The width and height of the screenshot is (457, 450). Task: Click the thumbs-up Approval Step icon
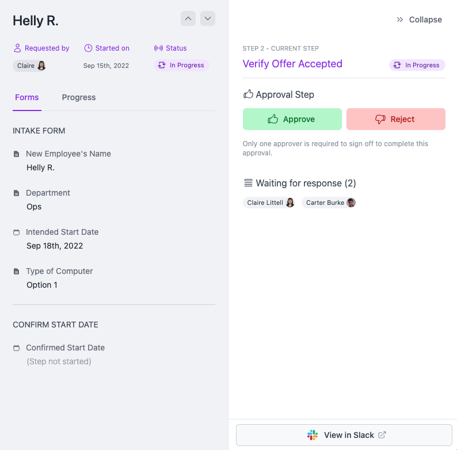248,94
